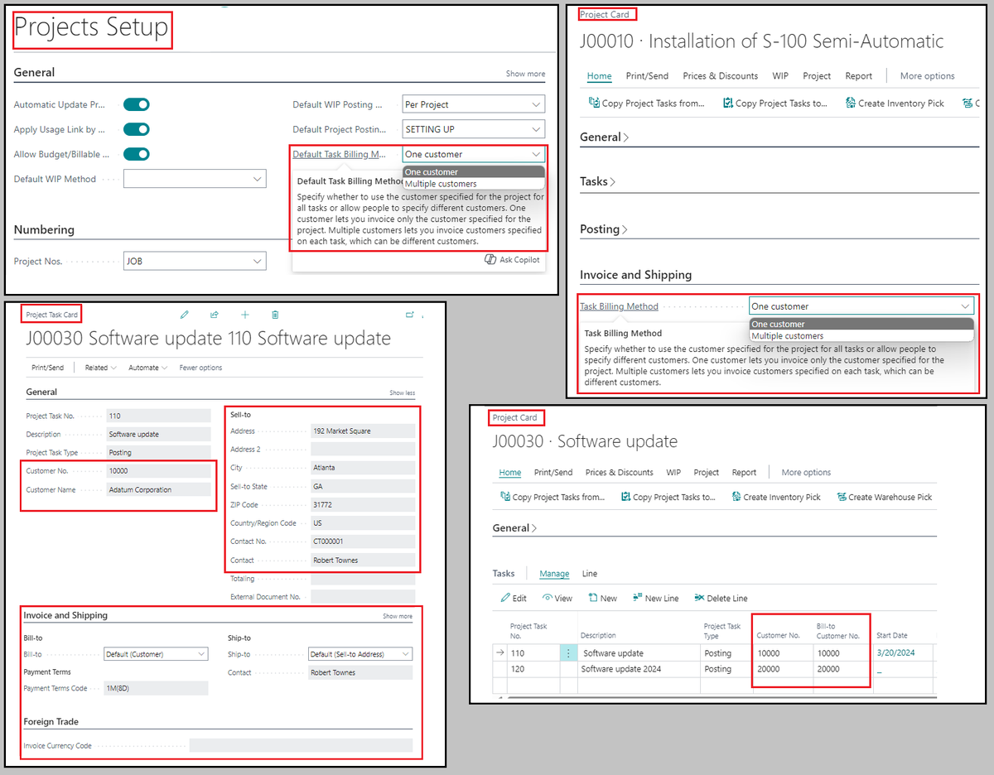Click Show more in Invoice and Shipping

(x=398, y=616)
